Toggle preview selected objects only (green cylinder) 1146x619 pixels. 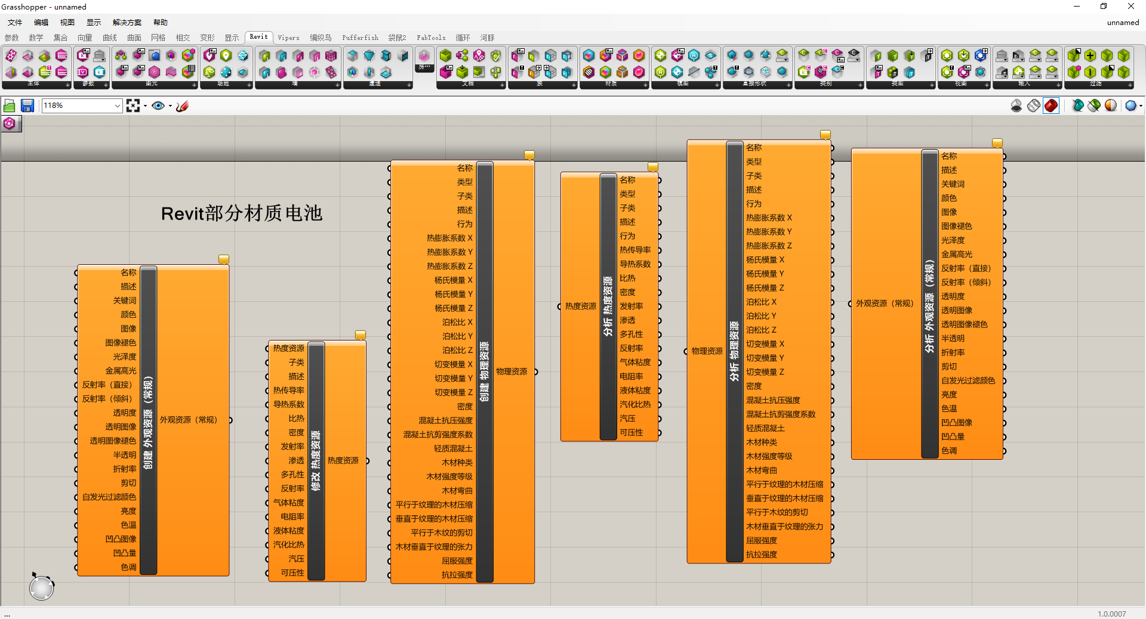1094,106
